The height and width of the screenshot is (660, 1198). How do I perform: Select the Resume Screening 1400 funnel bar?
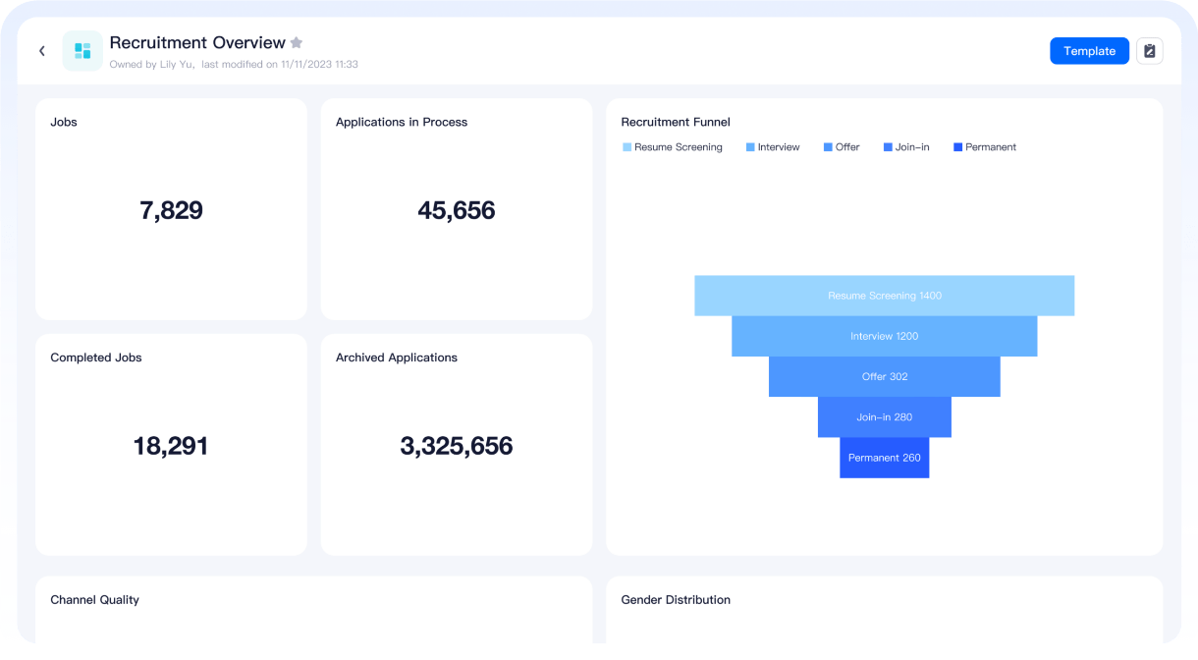tap(884, 296)
